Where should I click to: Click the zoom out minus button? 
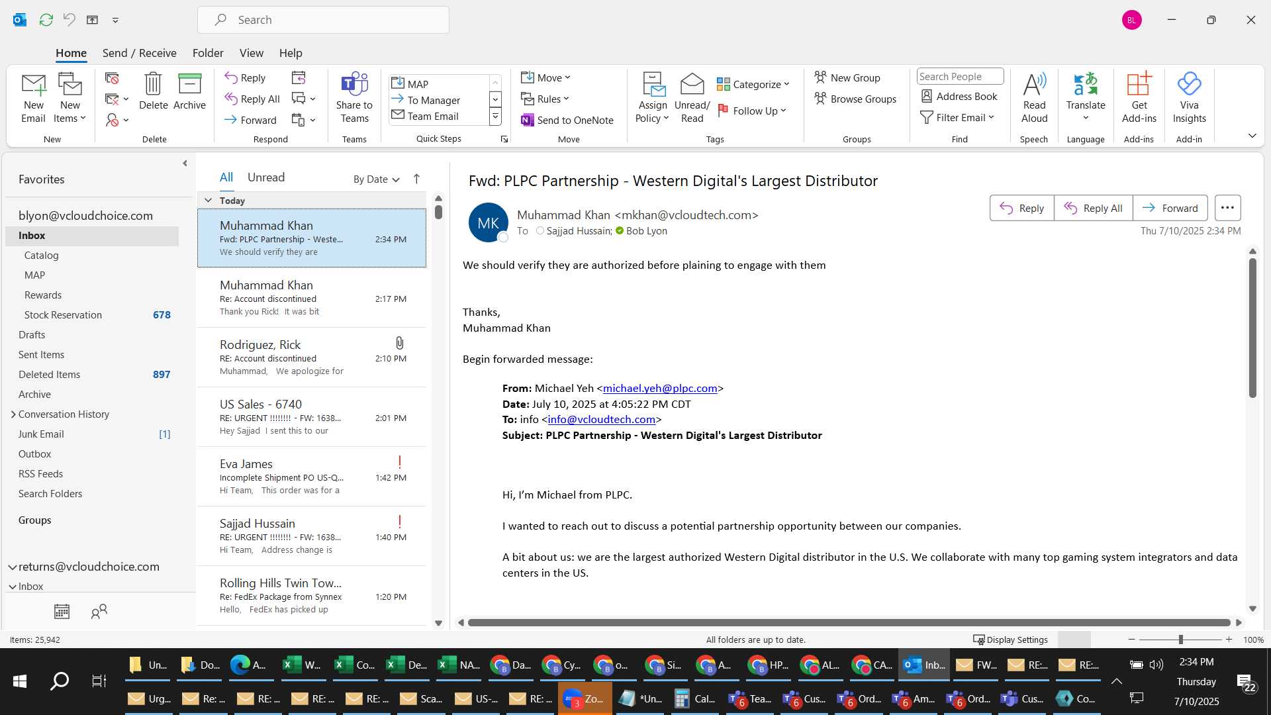coord(1131,640)
